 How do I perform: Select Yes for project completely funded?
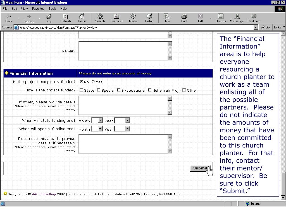(x=93, y=82)
